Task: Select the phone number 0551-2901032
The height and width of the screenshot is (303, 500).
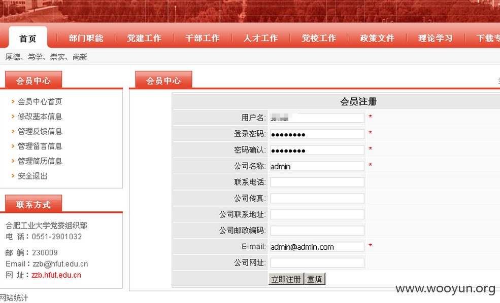Action: point(57,237)
